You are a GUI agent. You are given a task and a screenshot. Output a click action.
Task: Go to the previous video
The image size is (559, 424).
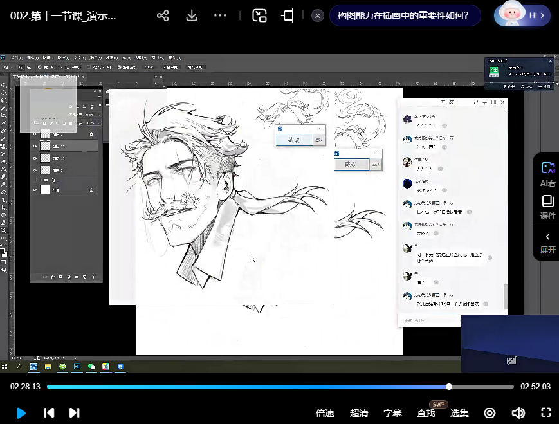coord(49,413)
